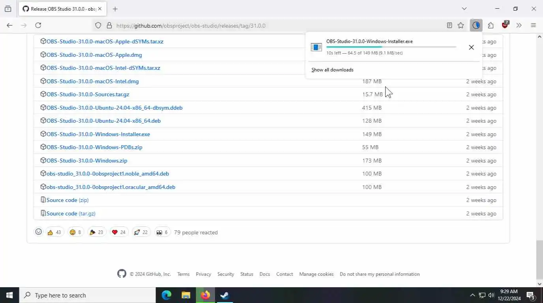Show hidden system tray icons
Image resolution: width=543 pixels, height=303 pixels.
(x=472, y=295)
